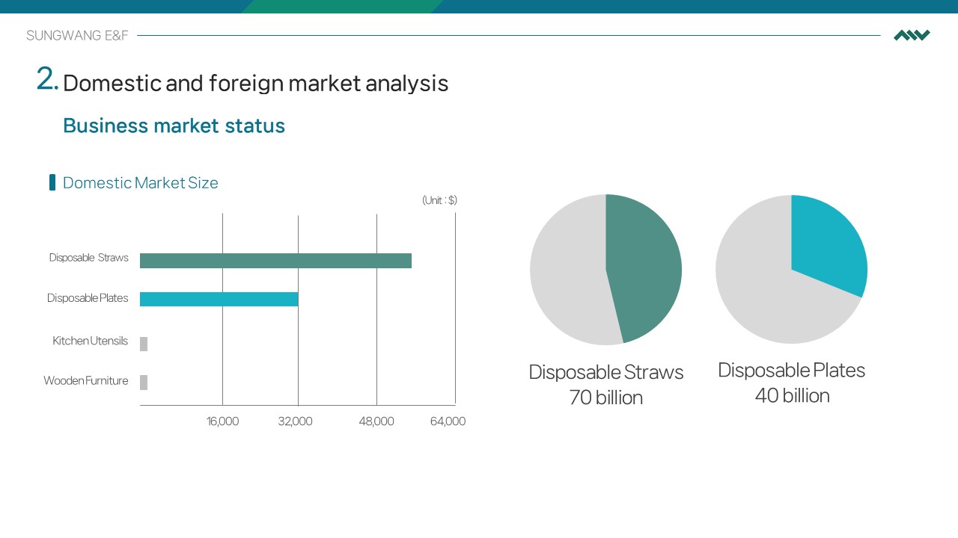Screen dimensions: 958x538
Task: Click the 16,000 axis value
Action: coord(222,421)
